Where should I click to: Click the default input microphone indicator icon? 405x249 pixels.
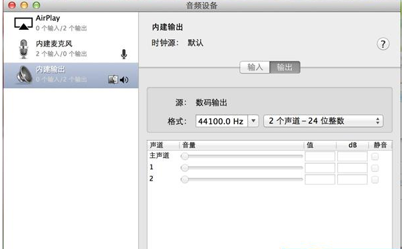pos(124,54)
